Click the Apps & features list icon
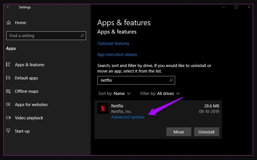Viewport: 257px width, 160px height. click(8, 64)
